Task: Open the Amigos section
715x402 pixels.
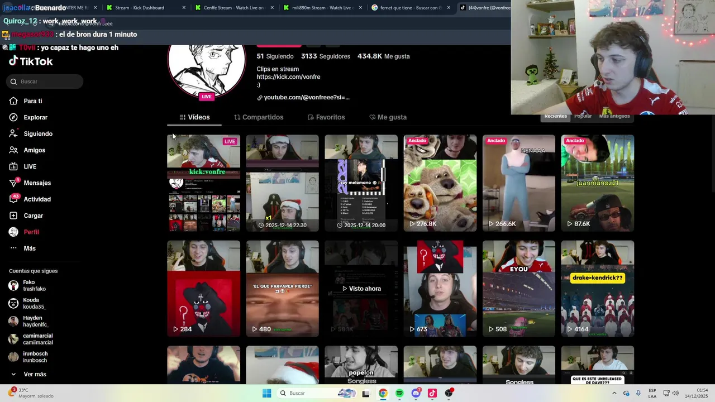Action: point(27,150)
